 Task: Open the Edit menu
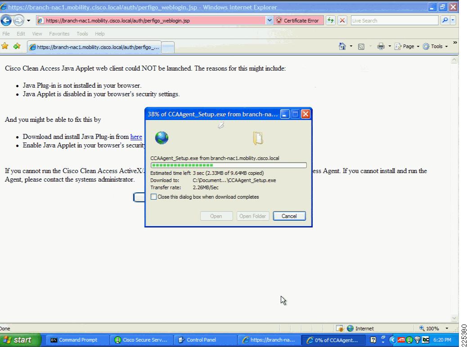coord(21,34)
